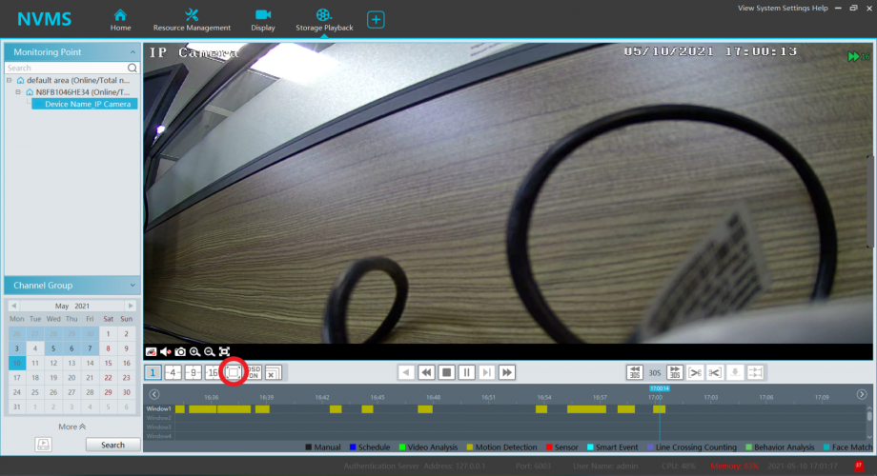Viewport: 877px width, 476px height.
Task: Switch to 16-window split layout
Action: click(212, 372)
